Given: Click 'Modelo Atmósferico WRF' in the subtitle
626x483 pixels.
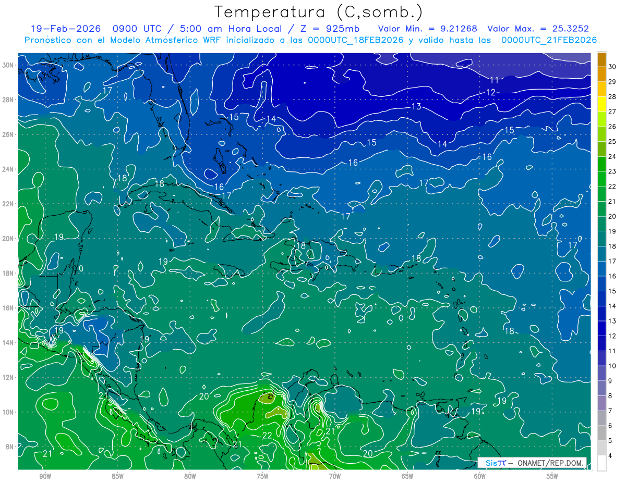Looking at the screenshot, I should [x=164, y=40].
